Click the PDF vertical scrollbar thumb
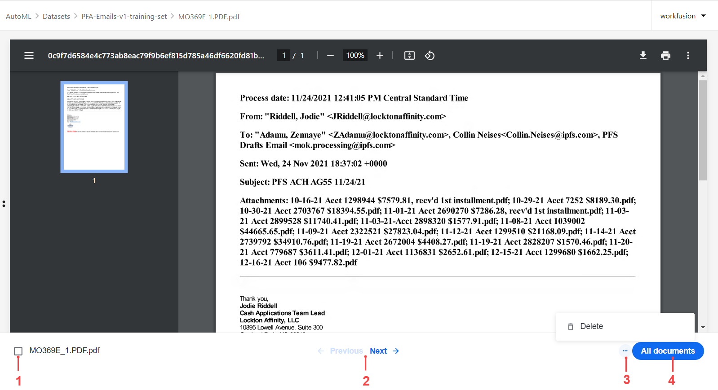The height and width of the screenshot is (390, 718). [703, 130]
